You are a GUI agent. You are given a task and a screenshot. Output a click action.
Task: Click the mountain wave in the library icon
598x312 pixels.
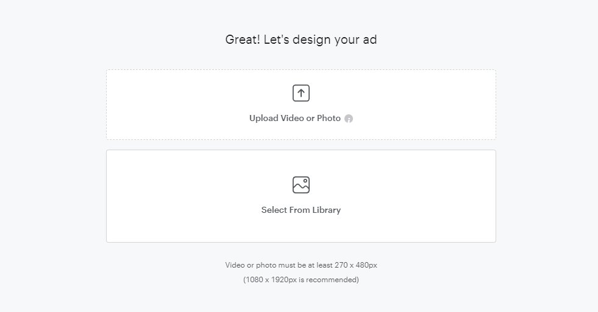(301, 187)
